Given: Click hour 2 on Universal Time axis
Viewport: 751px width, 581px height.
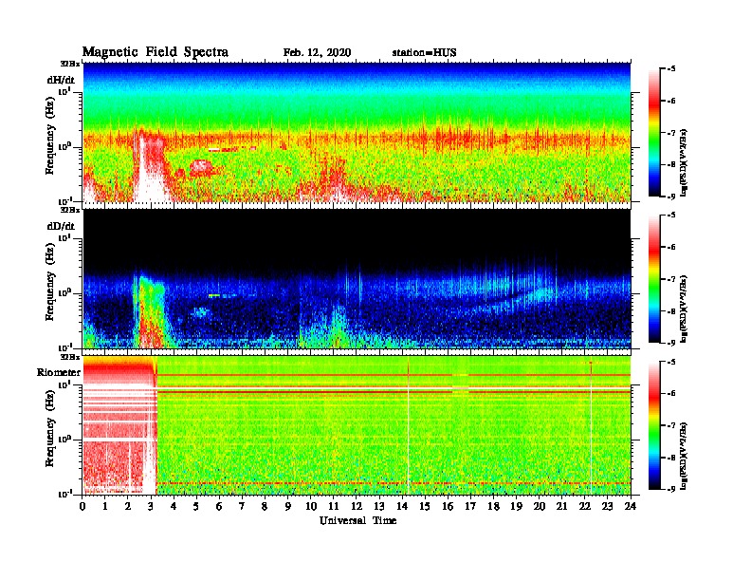Looking at the screenshot, I should [128, 507].
